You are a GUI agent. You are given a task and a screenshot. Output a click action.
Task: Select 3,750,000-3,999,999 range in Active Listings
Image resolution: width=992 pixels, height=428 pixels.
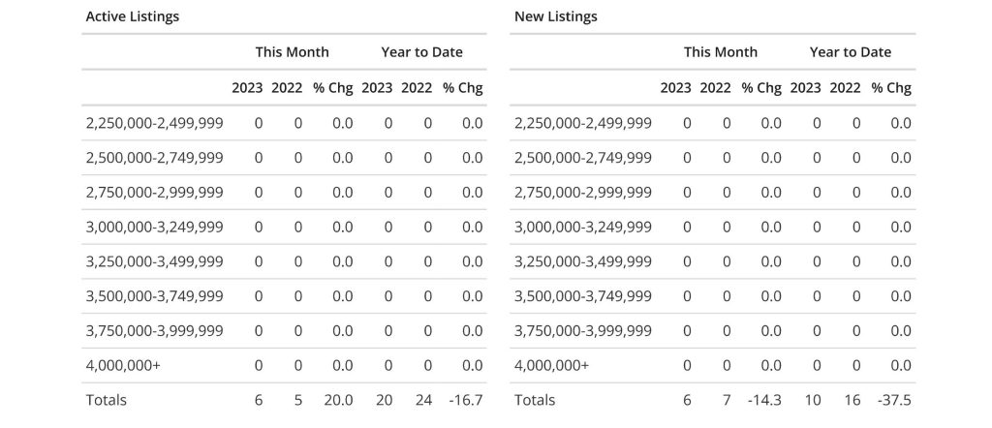(x=154, y=331)
